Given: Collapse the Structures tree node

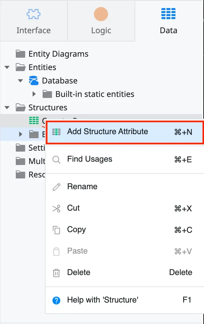Looking at the screenshot, I should (x=7, y=107).
